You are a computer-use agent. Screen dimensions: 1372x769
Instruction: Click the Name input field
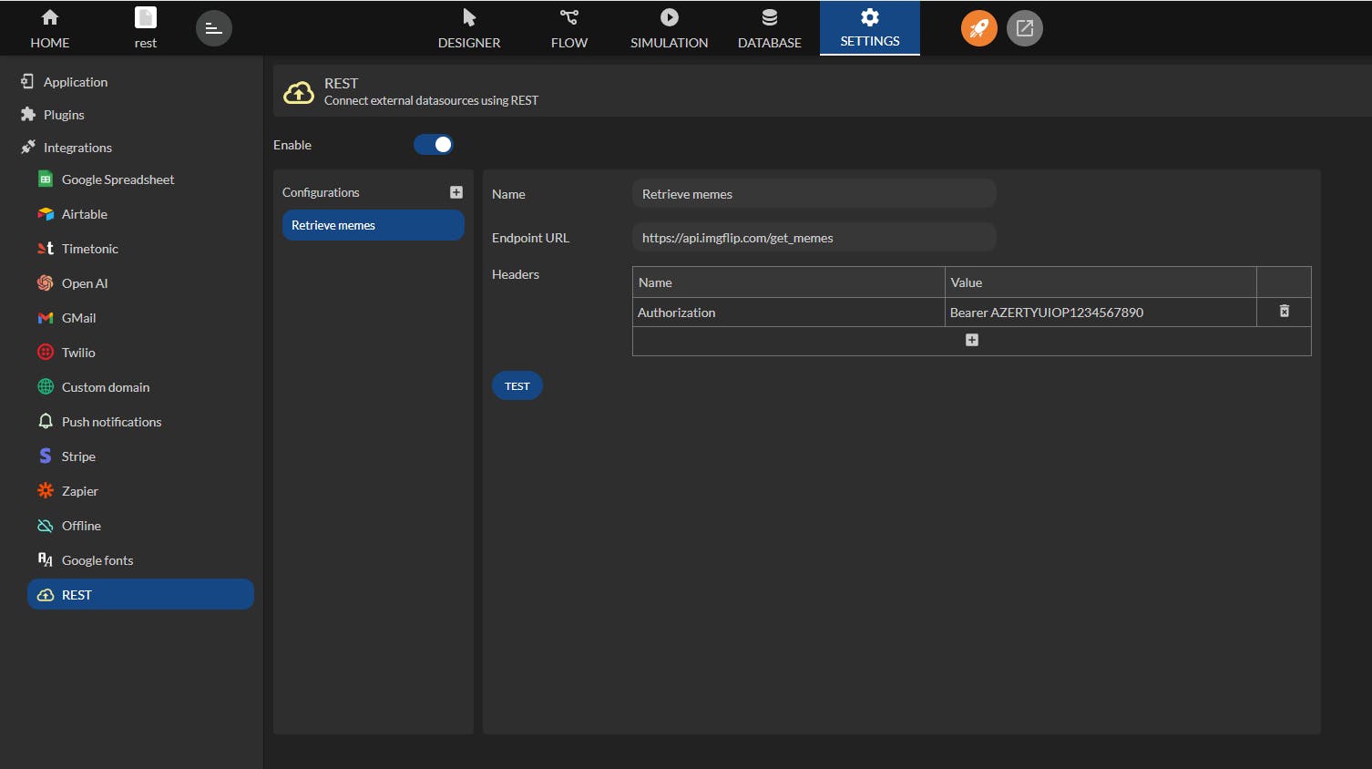(814, 193)
